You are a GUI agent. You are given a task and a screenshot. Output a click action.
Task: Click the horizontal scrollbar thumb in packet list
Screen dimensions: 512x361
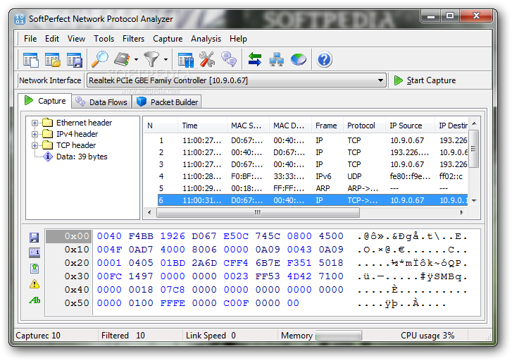pos(258,212)
